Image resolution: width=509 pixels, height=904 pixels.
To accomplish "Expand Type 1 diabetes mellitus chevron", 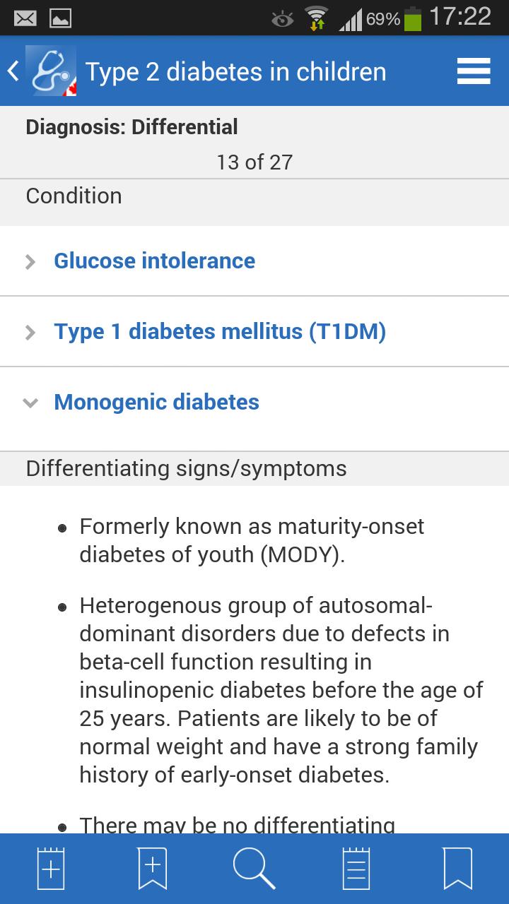I will [x=30, y=332].
